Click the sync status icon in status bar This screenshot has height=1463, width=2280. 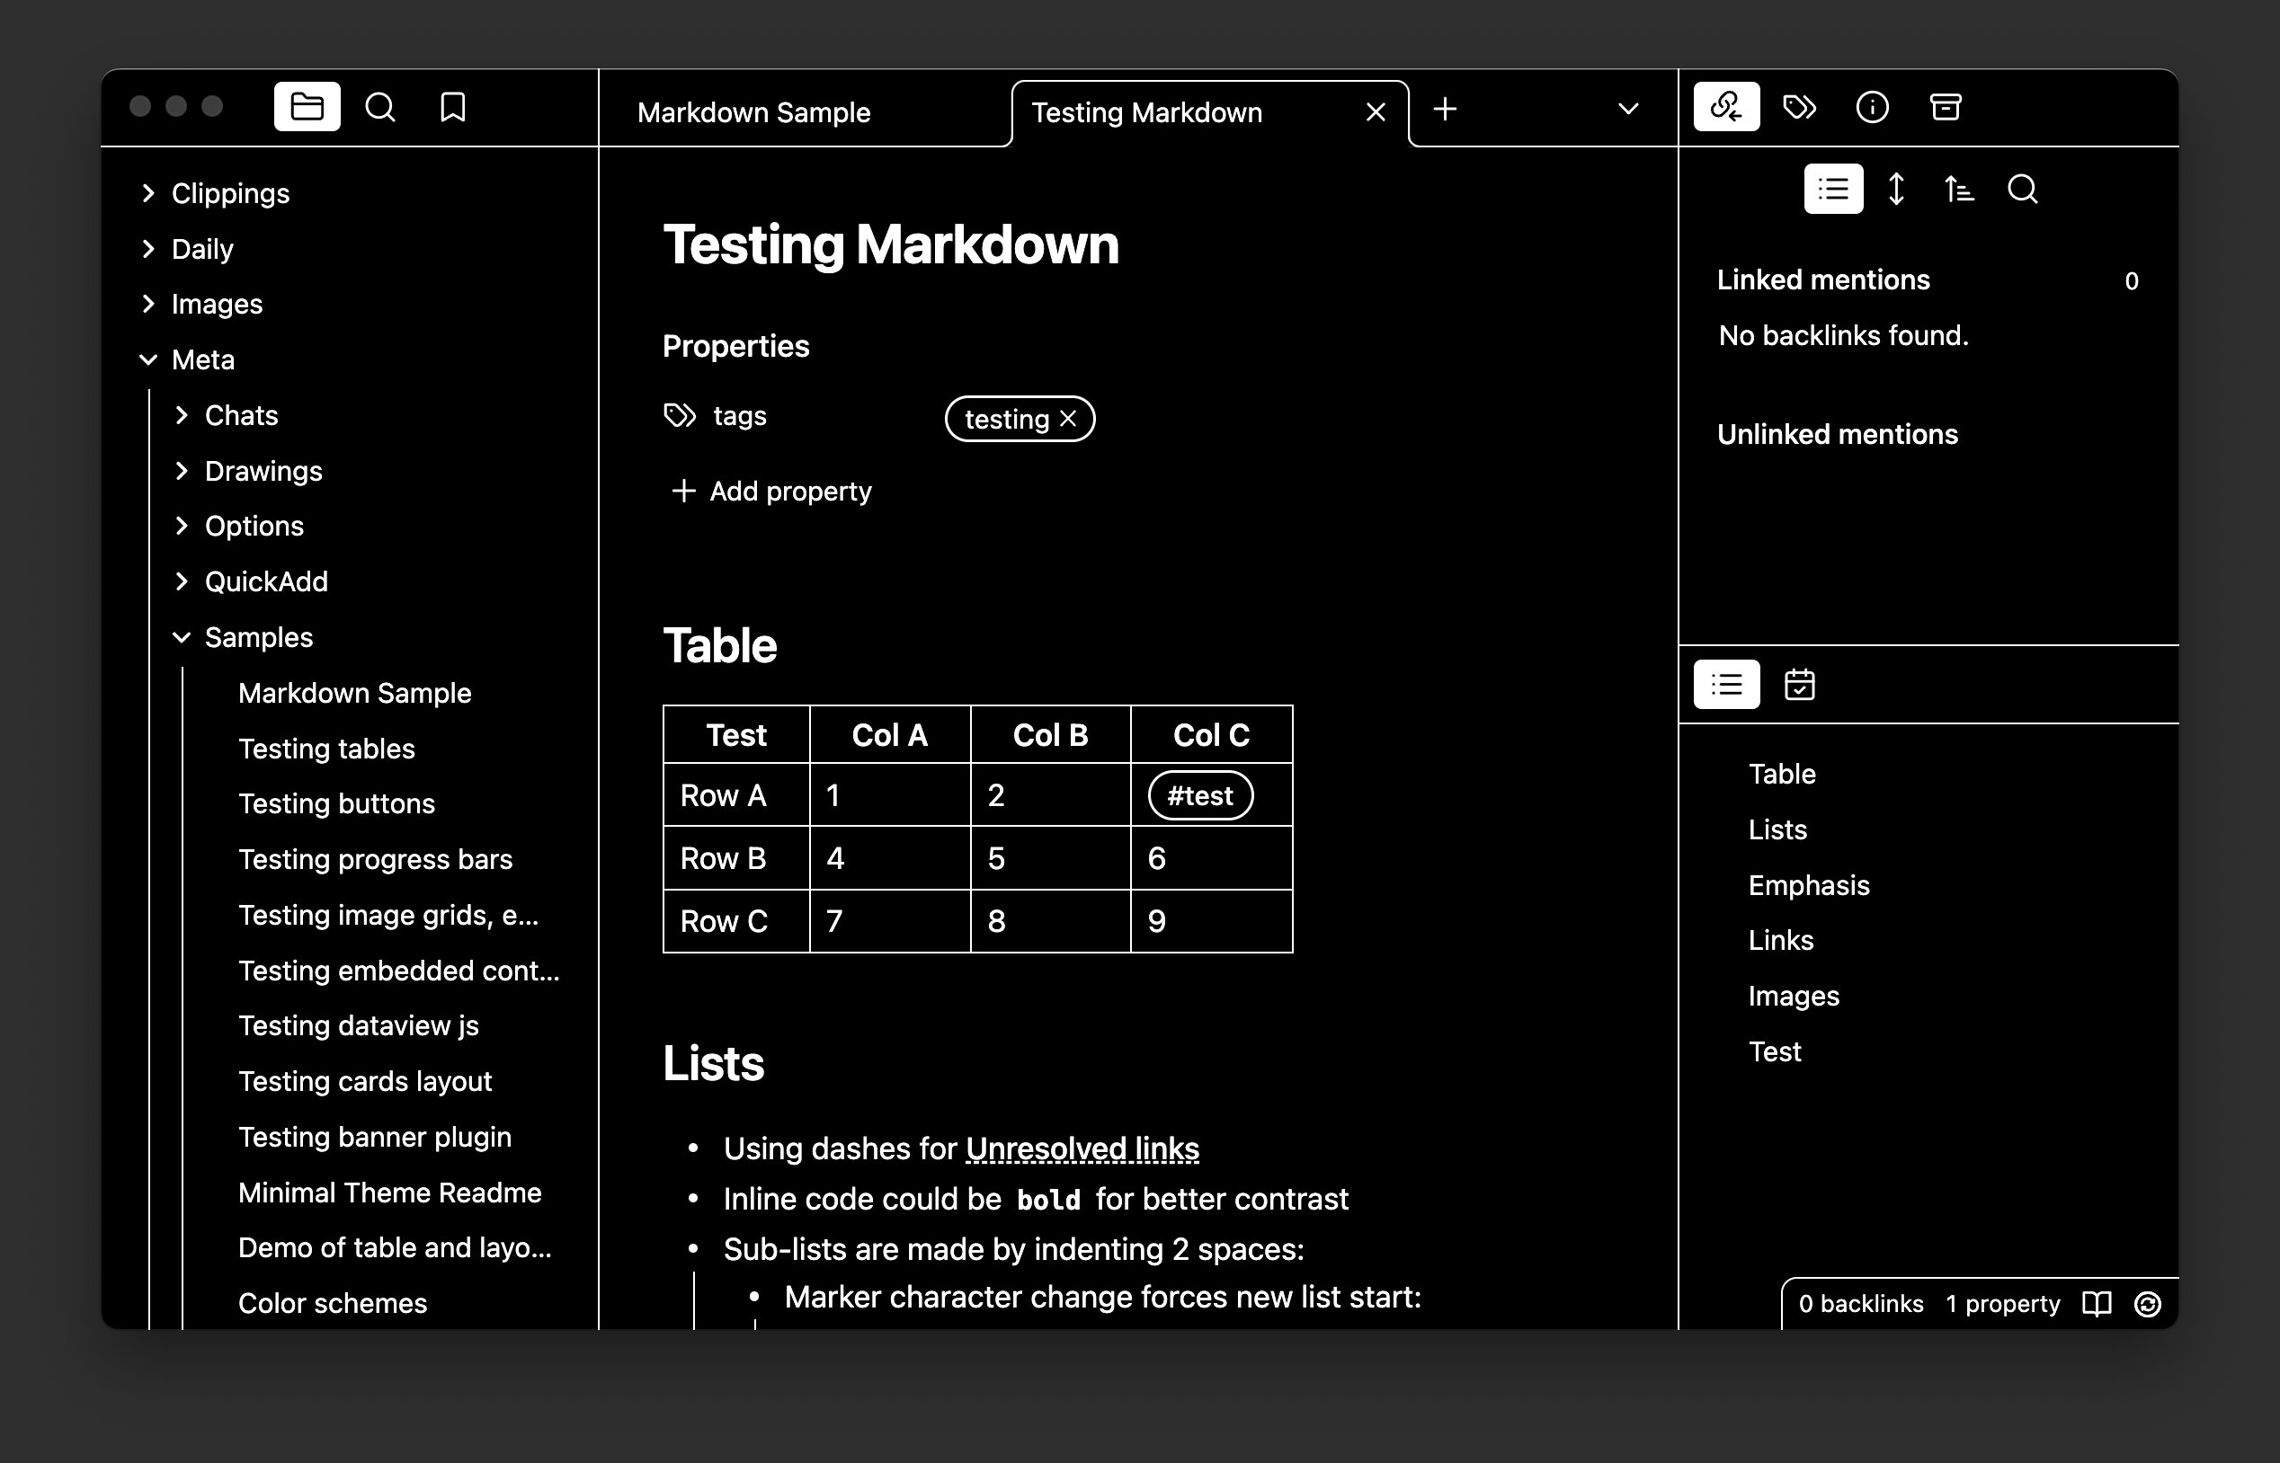coord(2148,1303)
